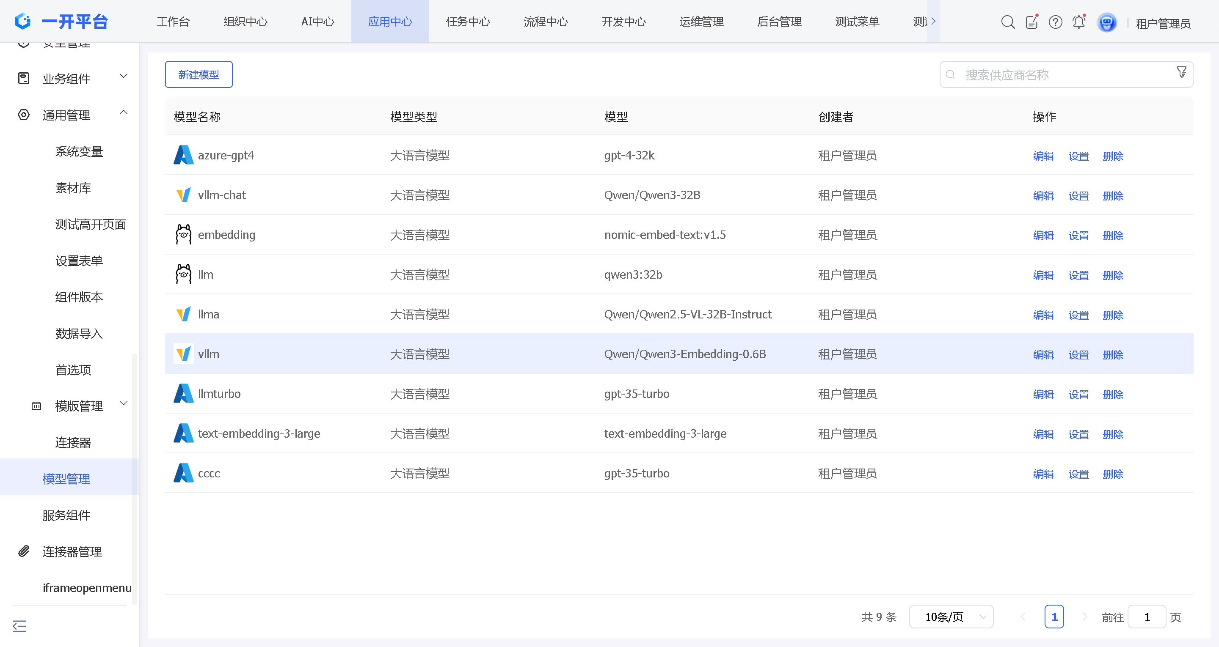Open the note edit icon in header

coord(1031,22)
